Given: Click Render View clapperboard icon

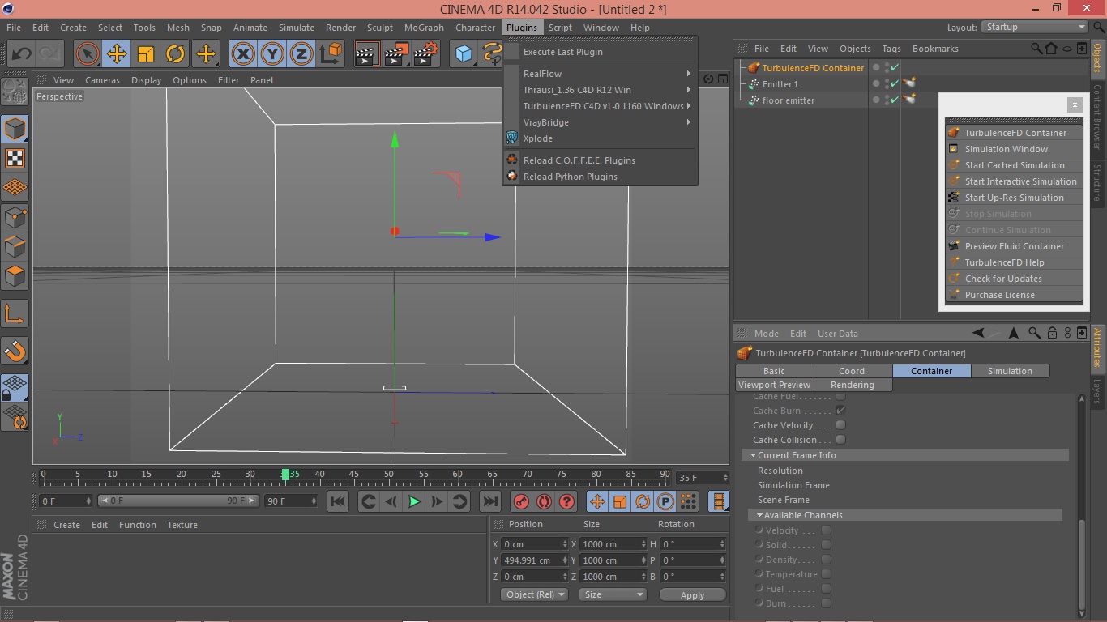Looking at the screenshot, I should point(366,54).
